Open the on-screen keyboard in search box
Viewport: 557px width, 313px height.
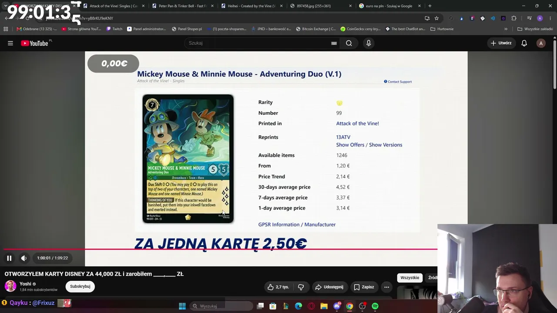tap(334, 43)
